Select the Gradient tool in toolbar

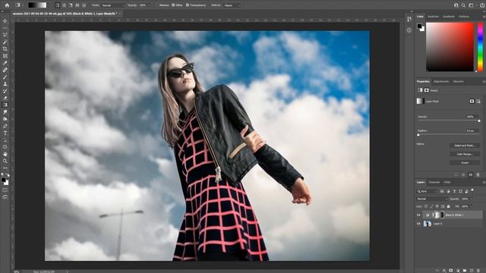5,105
